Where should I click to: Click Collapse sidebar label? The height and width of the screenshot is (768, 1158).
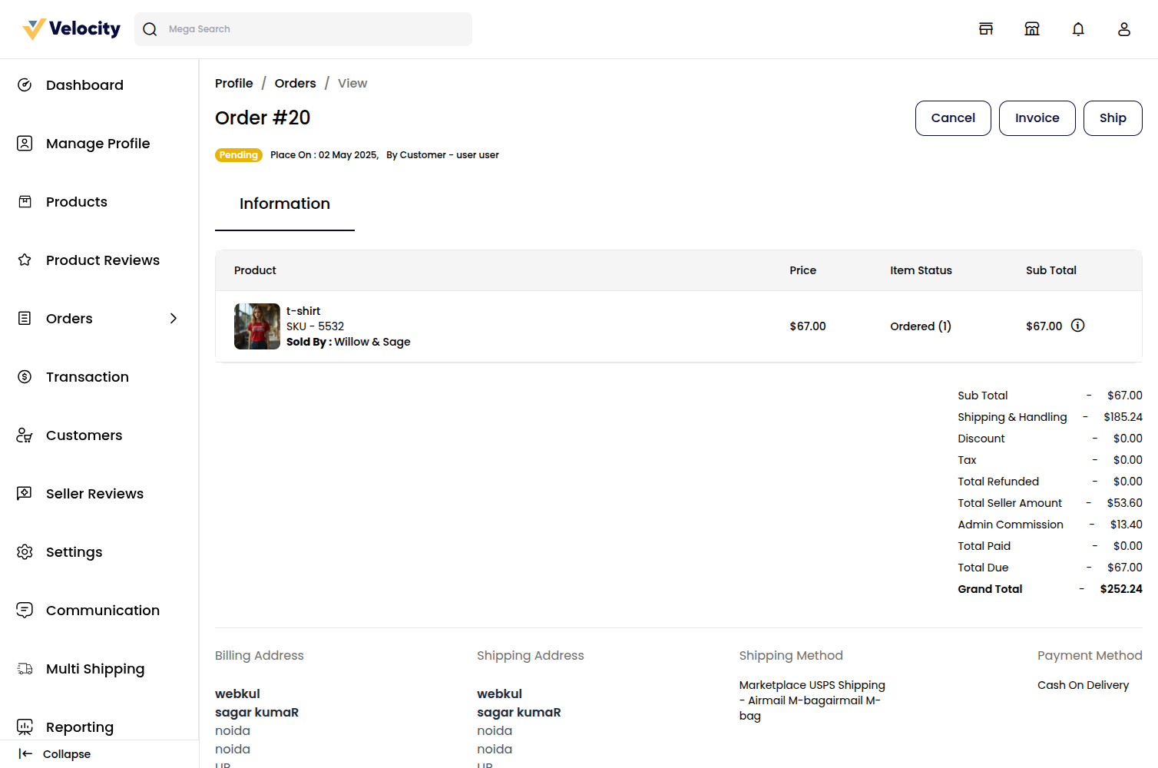(x=67, y=754)
